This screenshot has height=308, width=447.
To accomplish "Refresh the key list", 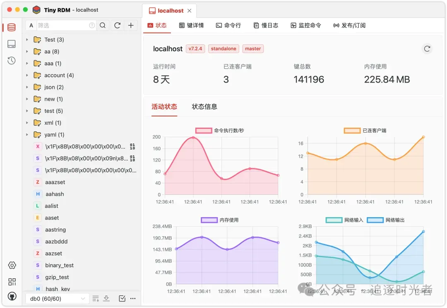I will coord(118,26).
